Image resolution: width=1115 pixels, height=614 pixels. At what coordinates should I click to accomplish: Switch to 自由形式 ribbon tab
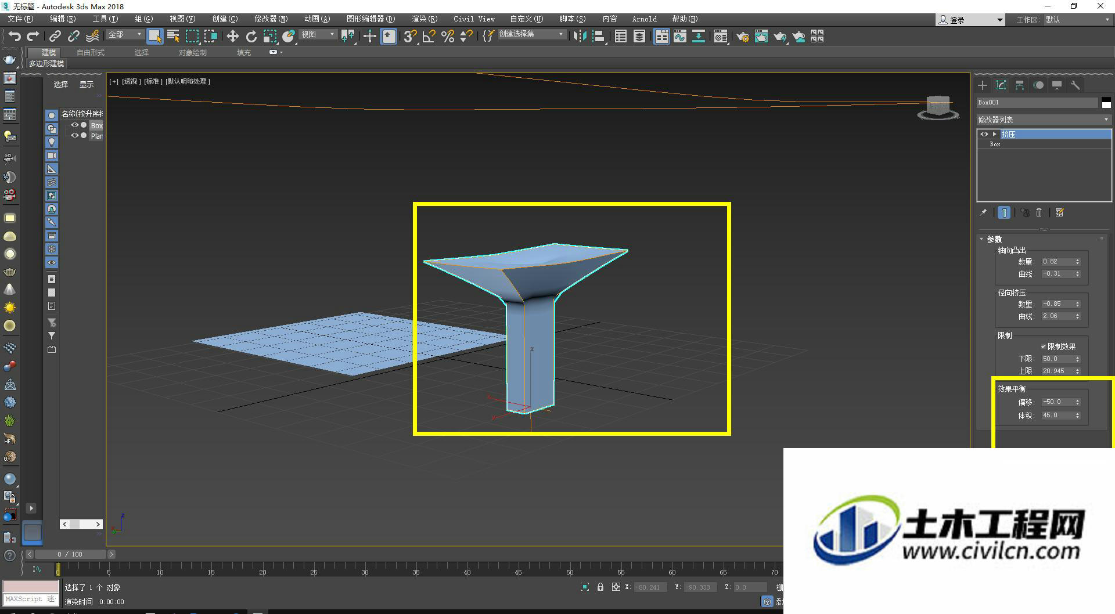coord(91,53)
